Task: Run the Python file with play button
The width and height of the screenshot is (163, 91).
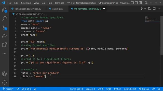Action: [142, 9]
